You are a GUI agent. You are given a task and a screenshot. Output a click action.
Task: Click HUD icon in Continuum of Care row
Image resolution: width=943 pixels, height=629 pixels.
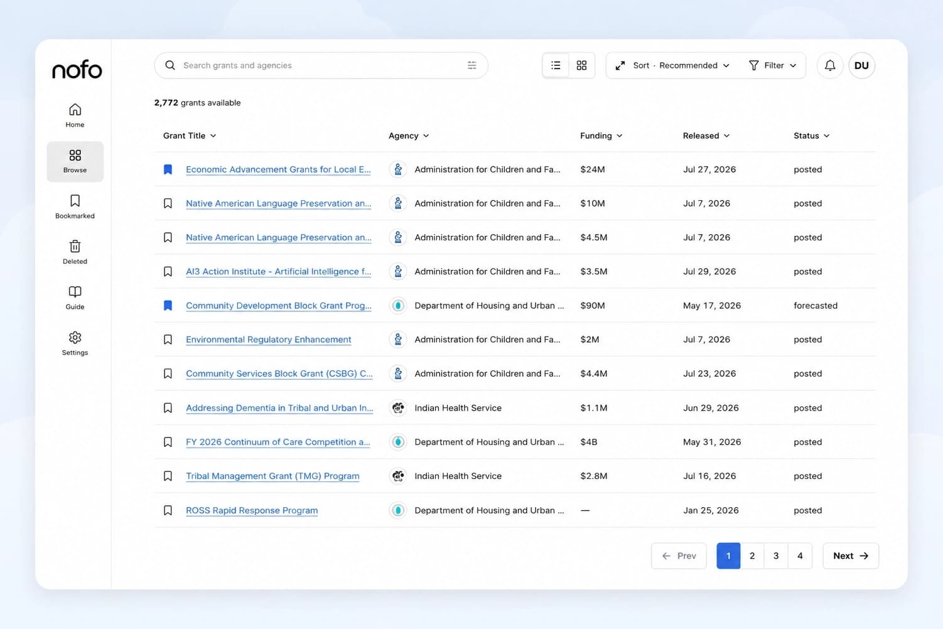(398, 442)
